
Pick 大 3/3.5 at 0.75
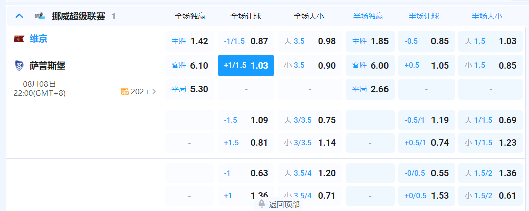click(310, 120)
